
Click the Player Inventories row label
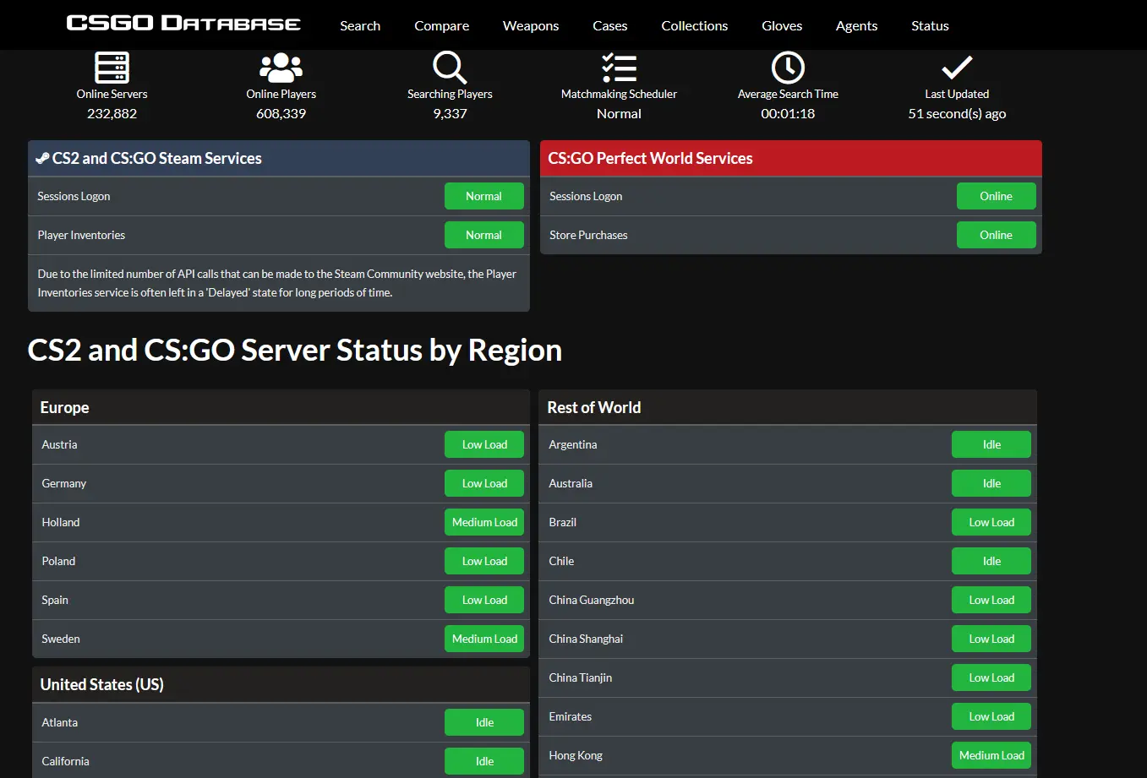point(81,235)
